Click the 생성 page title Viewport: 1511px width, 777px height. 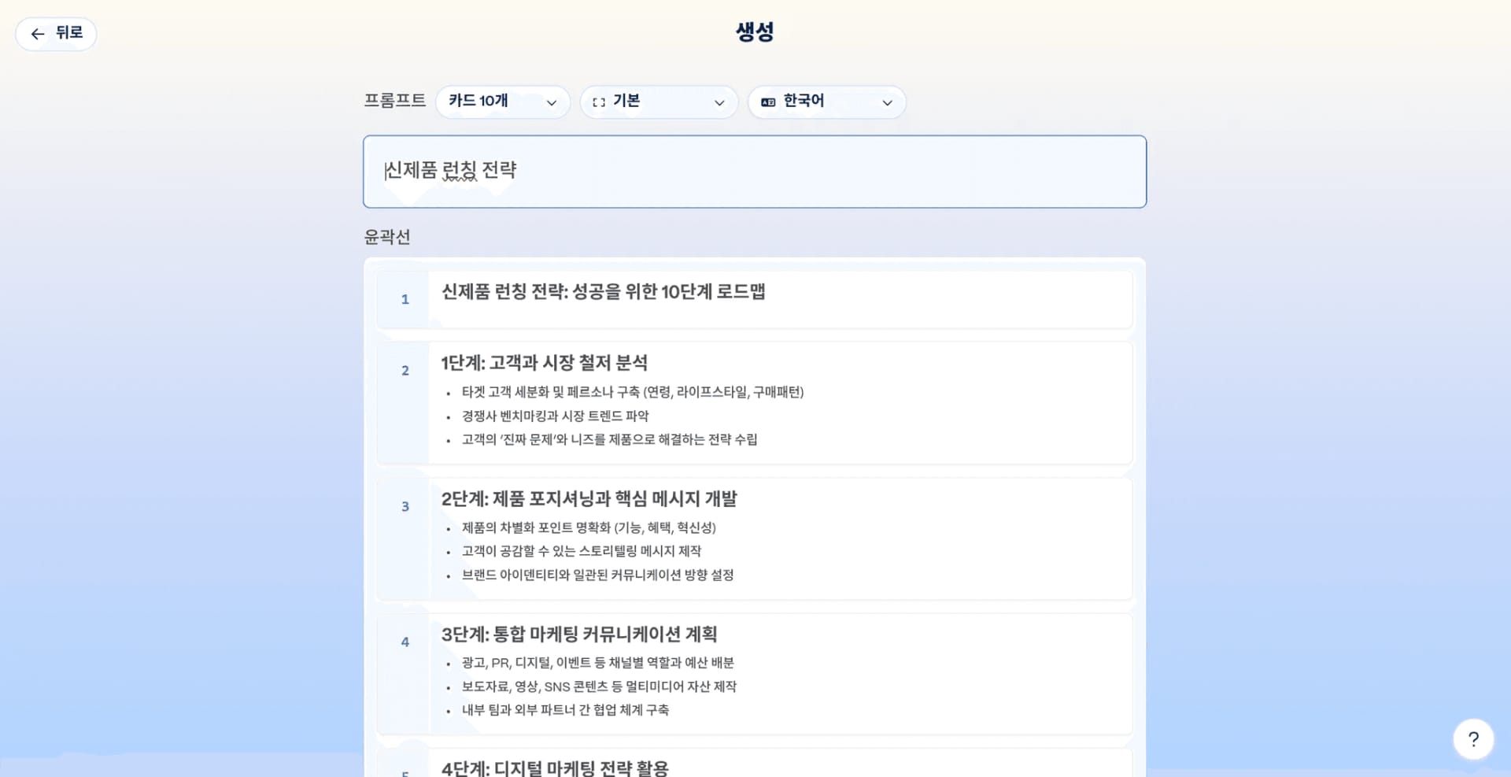click(755, 31)
